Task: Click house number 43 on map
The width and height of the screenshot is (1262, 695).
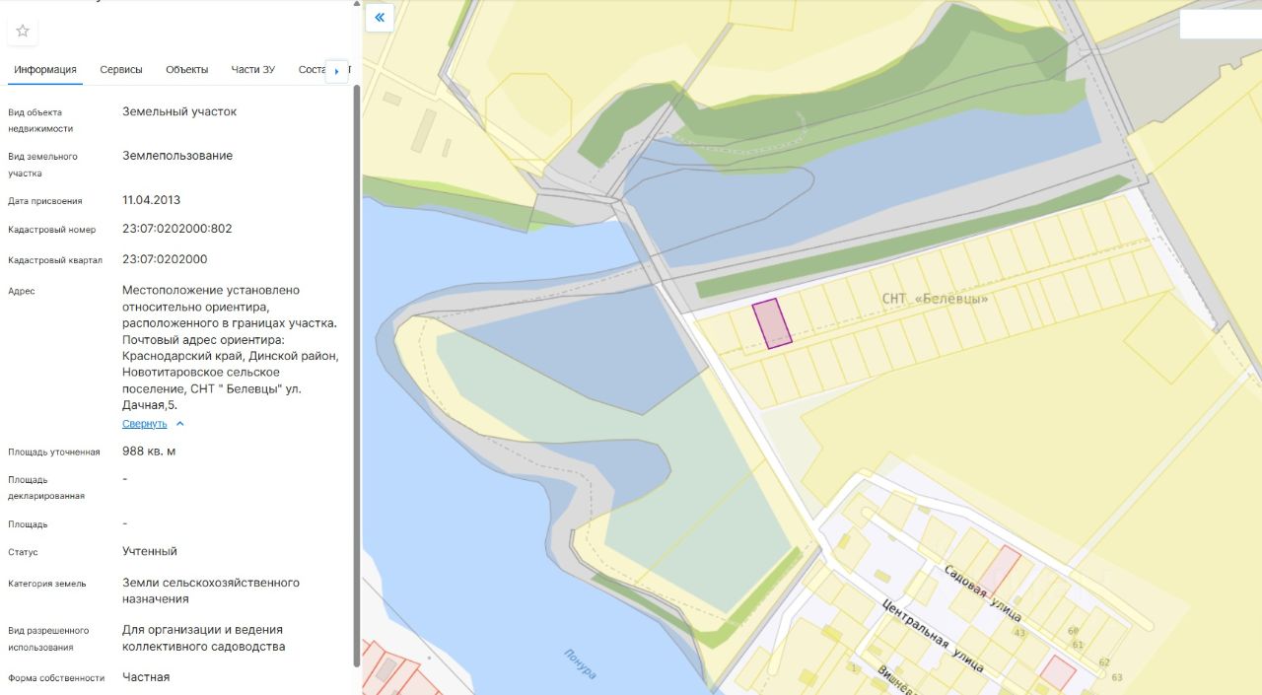Action: tap(1019, 633)
